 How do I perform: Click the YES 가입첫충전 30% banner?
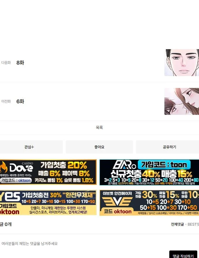48,202
